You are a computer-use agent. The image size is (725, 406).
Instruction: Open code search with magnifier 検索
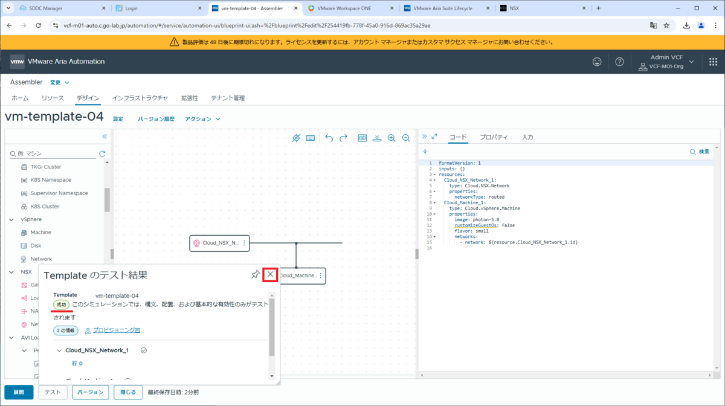(x=700, y=152)
